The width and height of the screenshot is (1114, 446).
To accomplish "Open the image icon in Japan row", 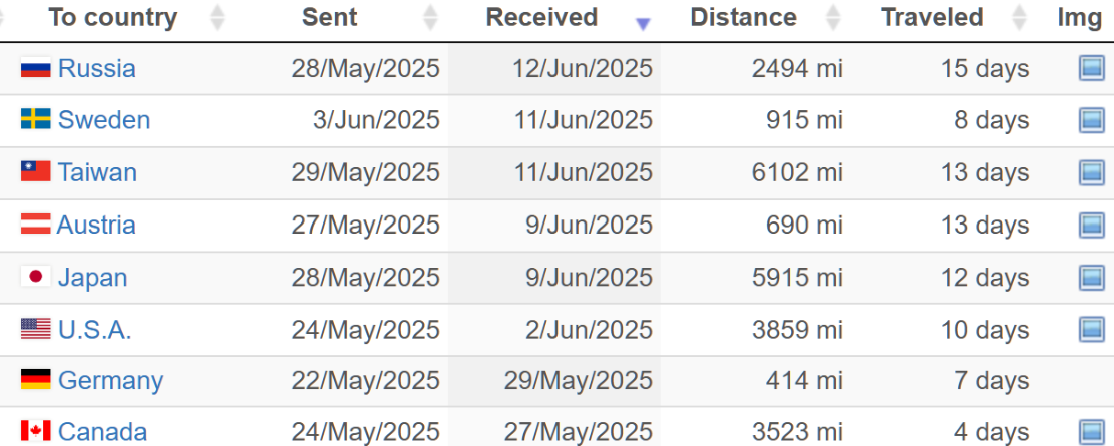I will tap(1091, 277).
